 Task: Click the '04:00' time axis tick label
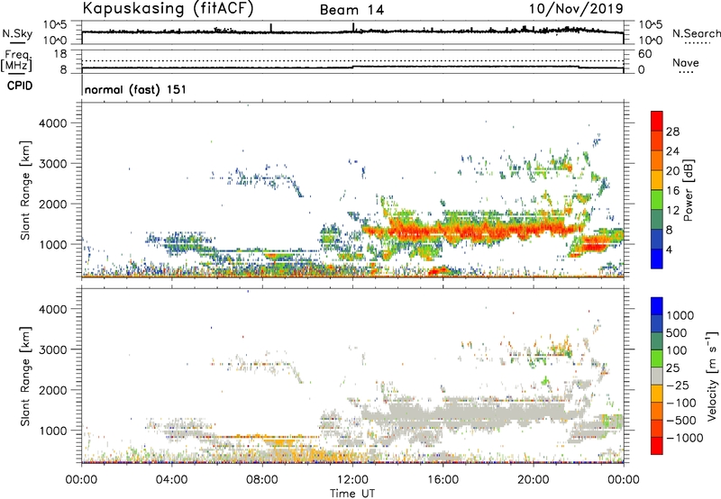point(172,480)
